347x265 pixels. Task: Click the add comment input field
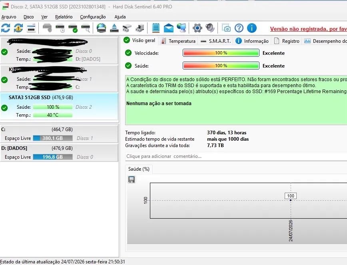(x=236, y=156)
